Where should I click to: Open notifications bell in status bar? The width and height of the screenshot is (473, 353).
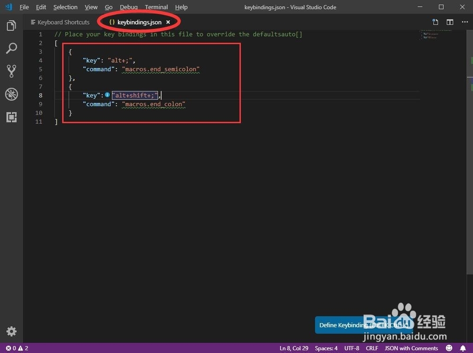(x=463, y=348)
